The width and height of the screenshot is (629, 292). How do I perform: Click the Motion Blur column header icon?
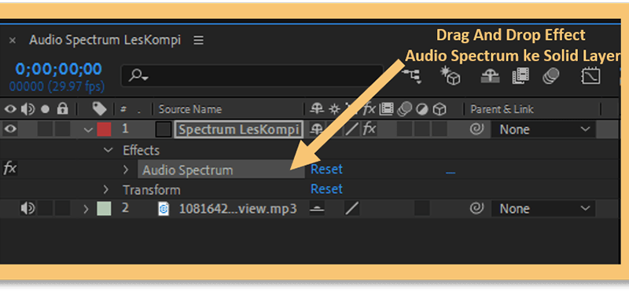(404, 109)
